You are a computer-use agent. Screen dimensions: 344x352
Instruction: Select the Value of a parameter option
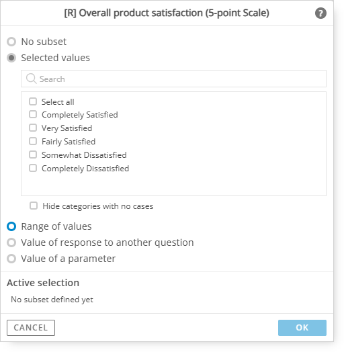[x=11, y=259]
